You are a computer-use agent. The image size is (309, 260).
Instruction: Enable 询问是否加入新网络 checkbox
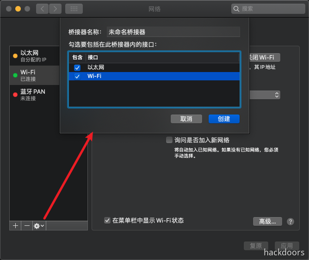click(169, 140)
